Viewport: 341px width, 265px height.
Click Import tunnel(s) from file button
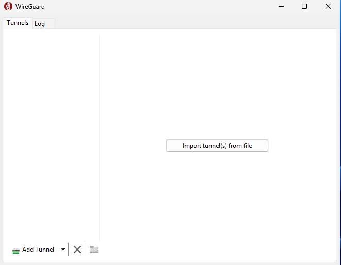pyautogui.click(x=217, y=146)
